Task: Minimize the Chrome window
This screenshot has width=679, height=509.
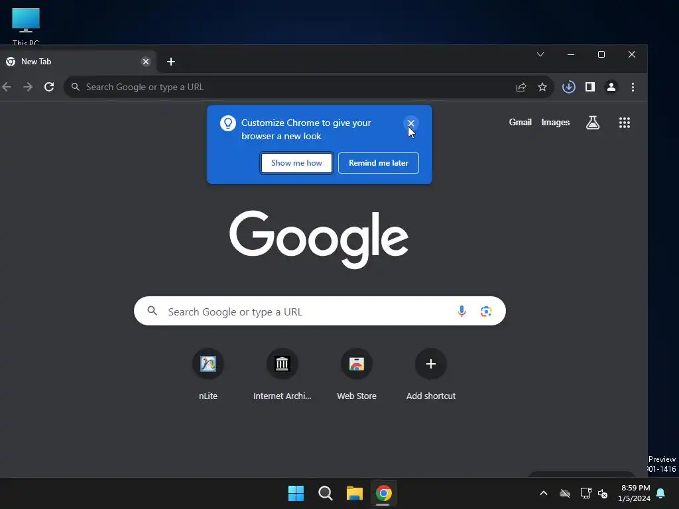Action: click(x=571, y=54)
